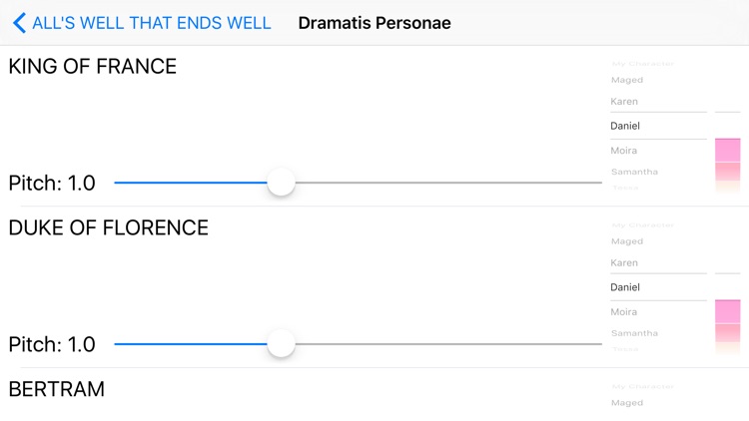Choose Samantha voice for Duke of Florence
Screen dimensions: 749x421
click(634, 333)
